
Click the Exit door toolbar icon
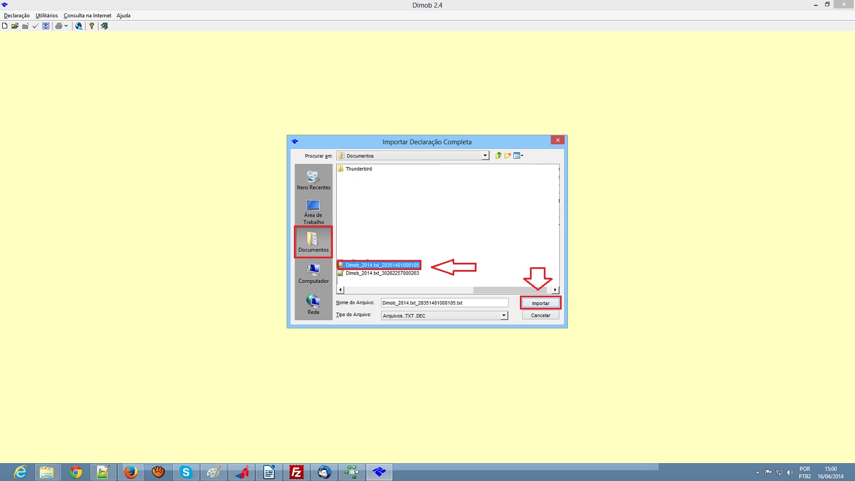click(104, 26)
